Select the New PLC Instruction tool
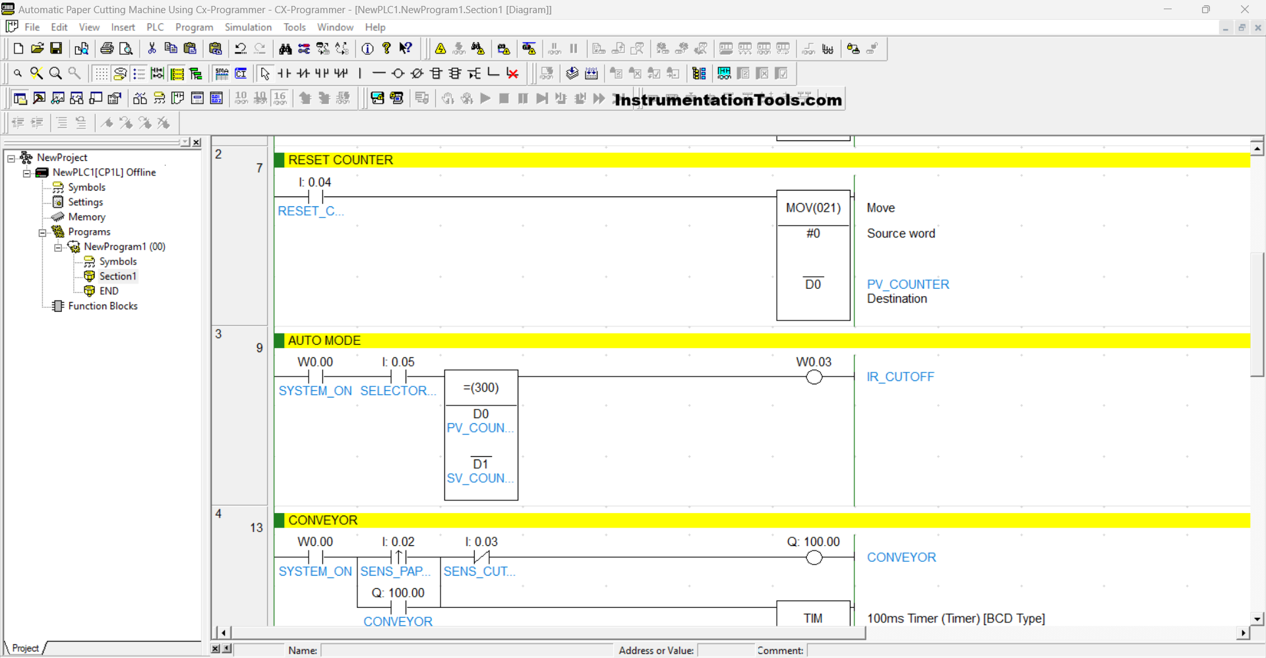This screenshot has width=1266, height=658. 437,73
